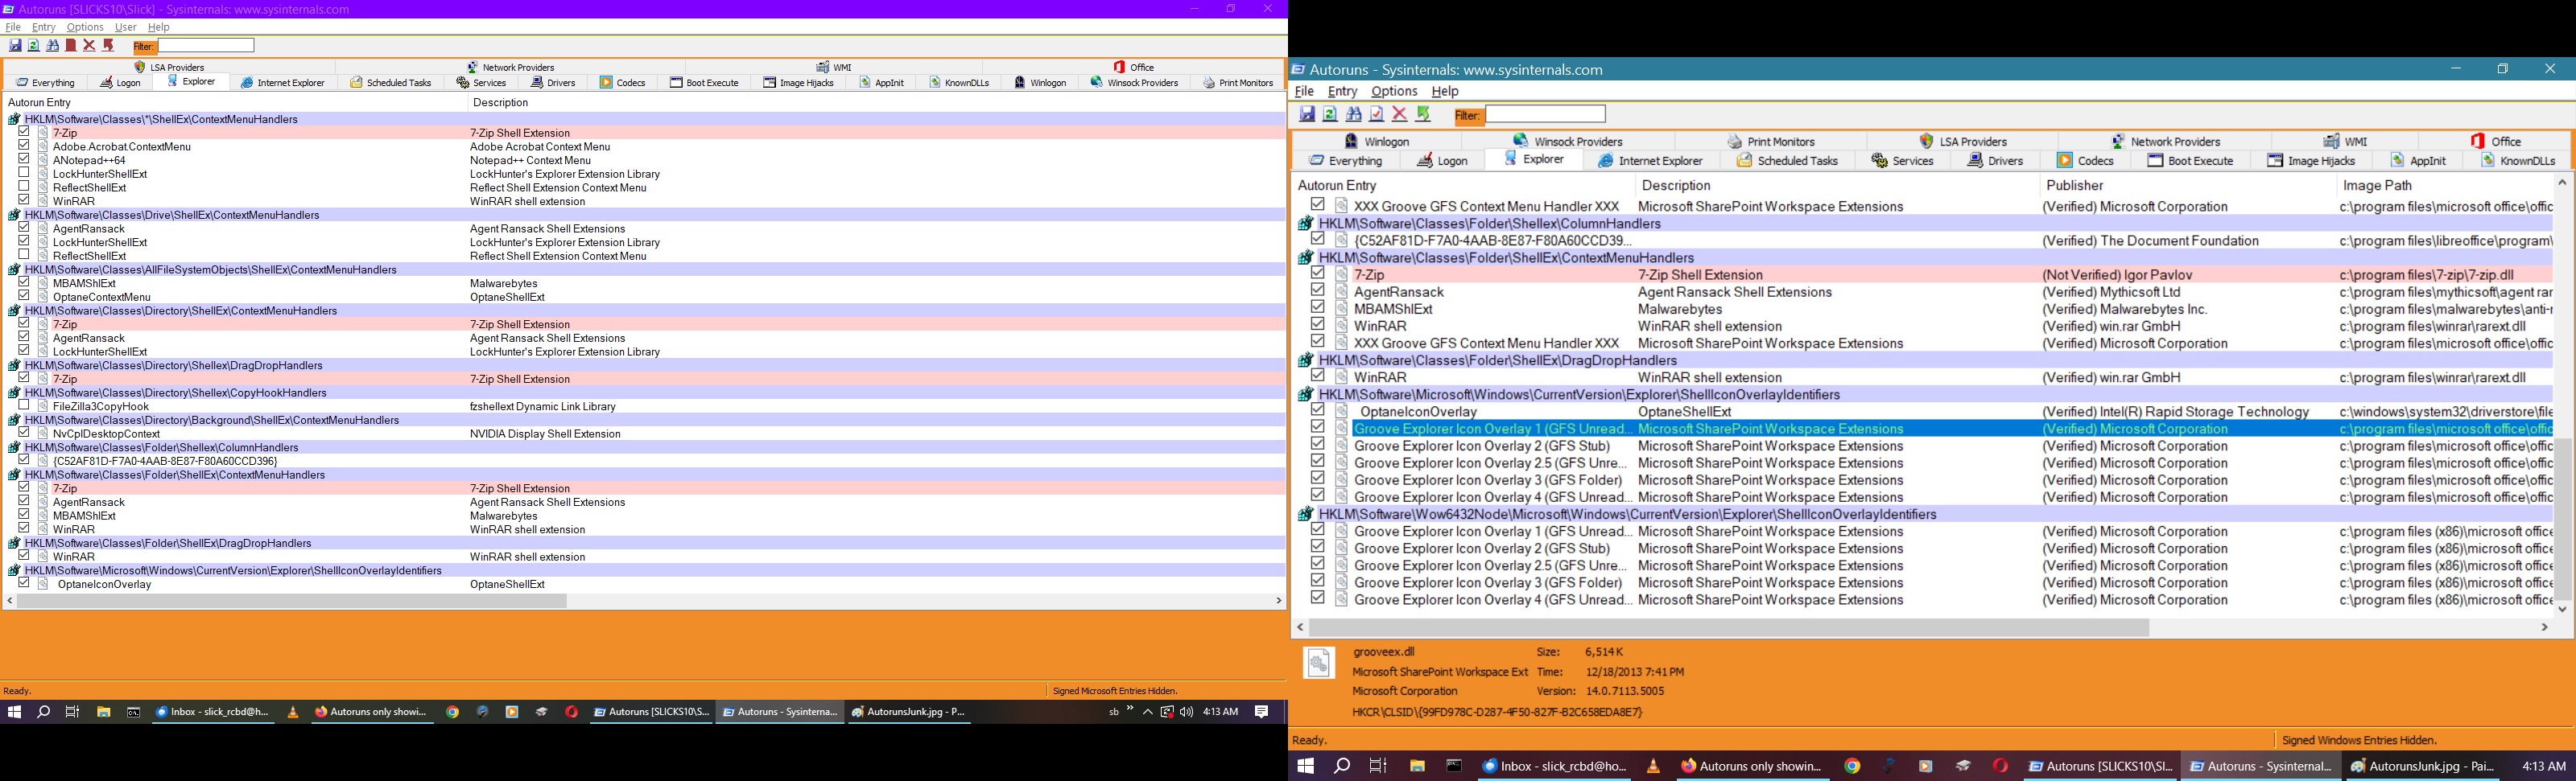This screenshot has height=781, width=2576.
Task: Open User menu in left Autoruns window
Action: pos(126,27)
